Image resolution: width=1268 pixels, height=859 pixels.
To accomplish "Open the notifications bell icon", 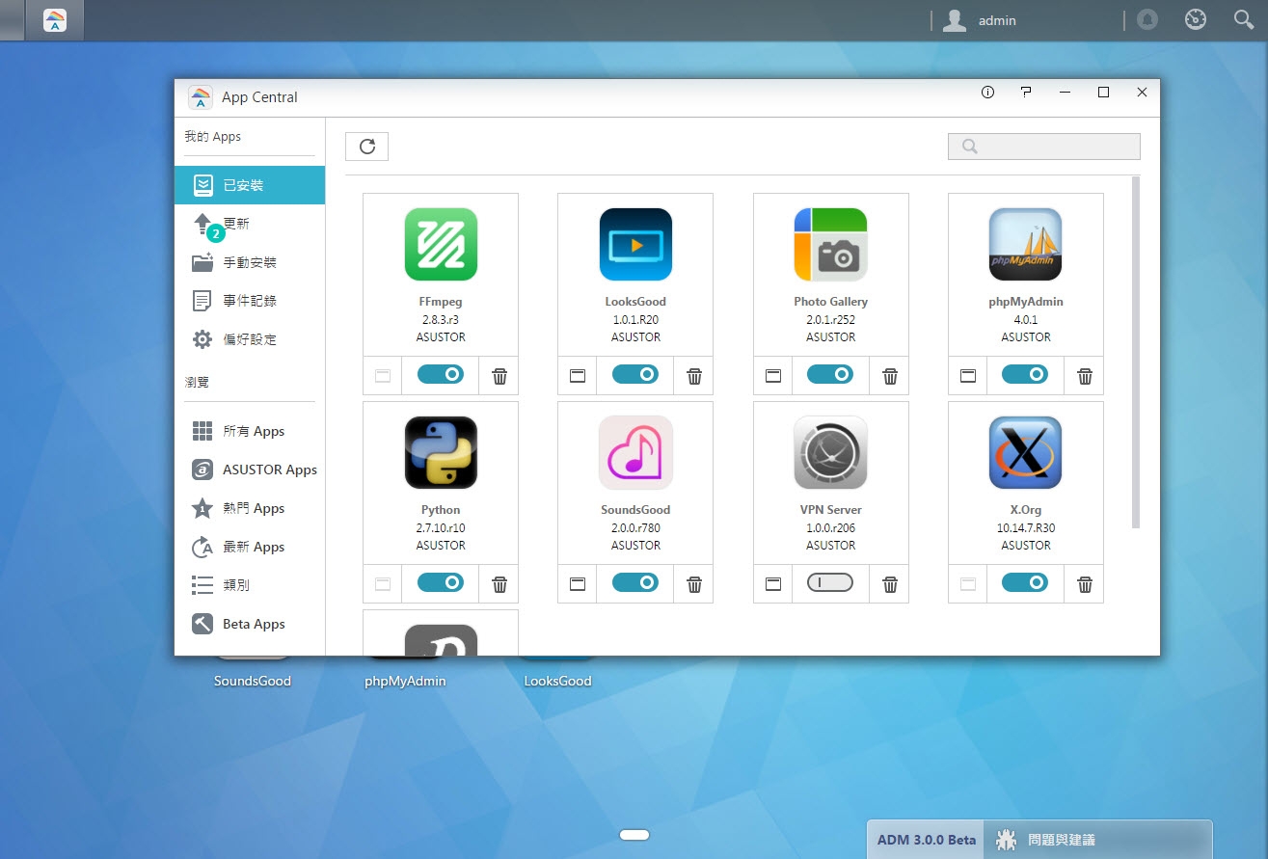I will coord(1147,19).
